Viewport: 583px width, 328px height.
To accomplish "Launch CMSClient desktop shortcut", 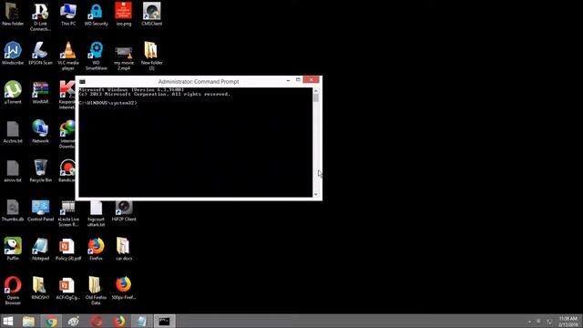I will coord(152,15).
